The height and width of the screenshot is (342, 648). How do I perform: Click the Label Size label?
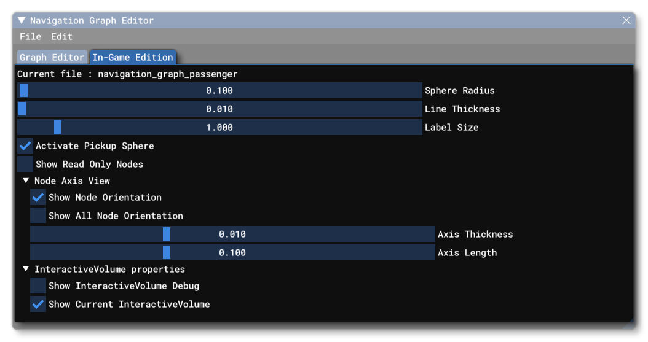tap(452, 127)
